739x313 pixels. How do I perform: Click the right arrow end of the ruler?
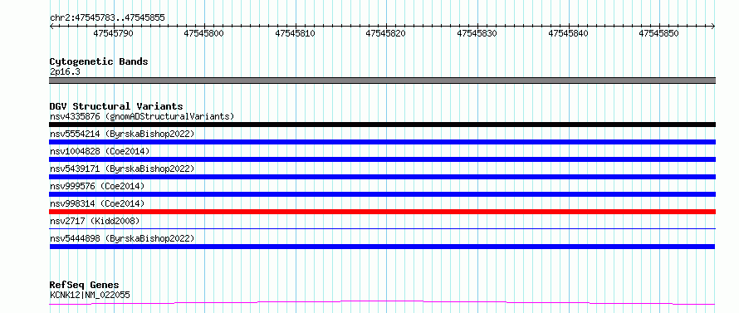tap(713, 27)
